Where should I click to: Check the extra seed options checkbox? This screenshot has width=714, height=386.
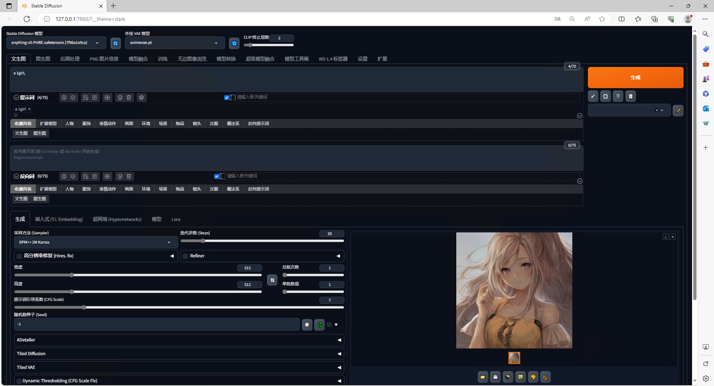pyautogui.click(x=329, y=325)
